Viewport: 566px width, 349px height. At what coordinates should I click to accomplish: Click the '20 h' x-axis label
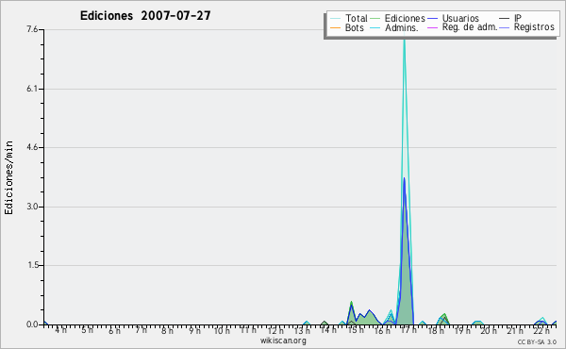click(x=489, y=330)
